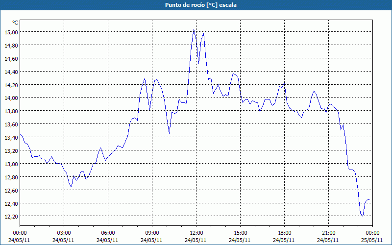Click the curve dip near 03:30

click(x=71, y=187)
